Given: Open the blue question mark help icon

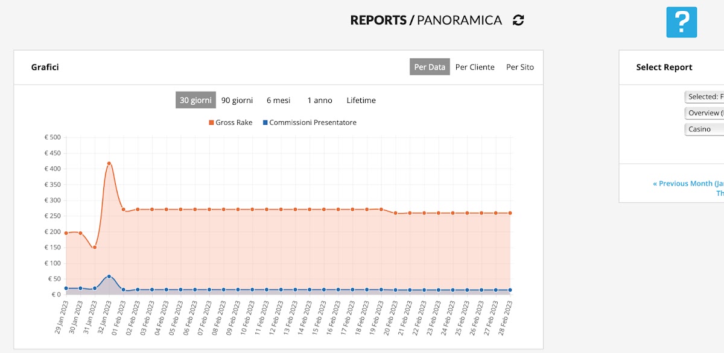Looking at the screenshot, I should tap(681, 22).
